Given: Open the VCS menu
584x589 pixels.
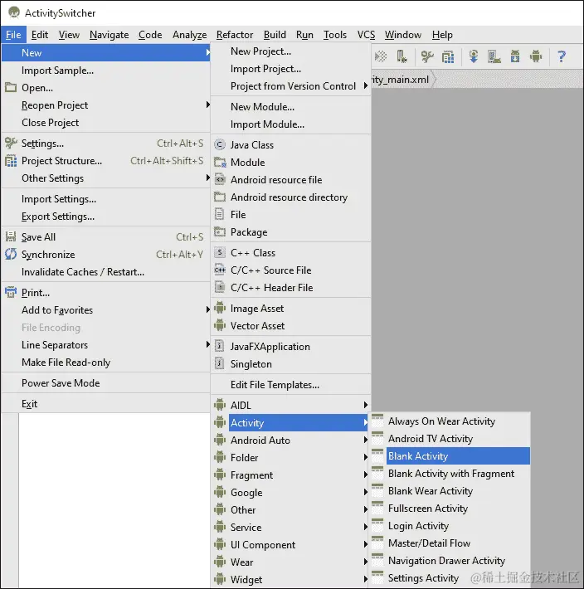Looking at the screenshot, I should click(366, 35).
